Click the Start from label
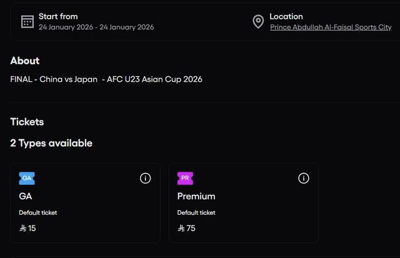400x258 pixels. pos(58,16)
